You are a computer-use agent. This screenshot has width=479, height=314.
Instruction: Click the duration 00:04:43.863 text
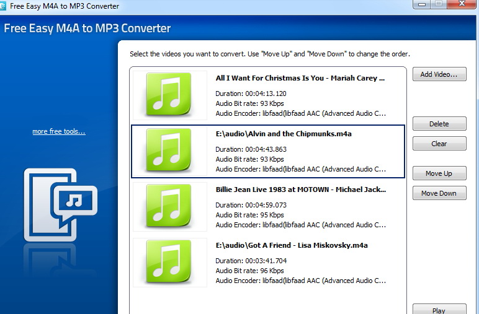click(x=251, y=149)
